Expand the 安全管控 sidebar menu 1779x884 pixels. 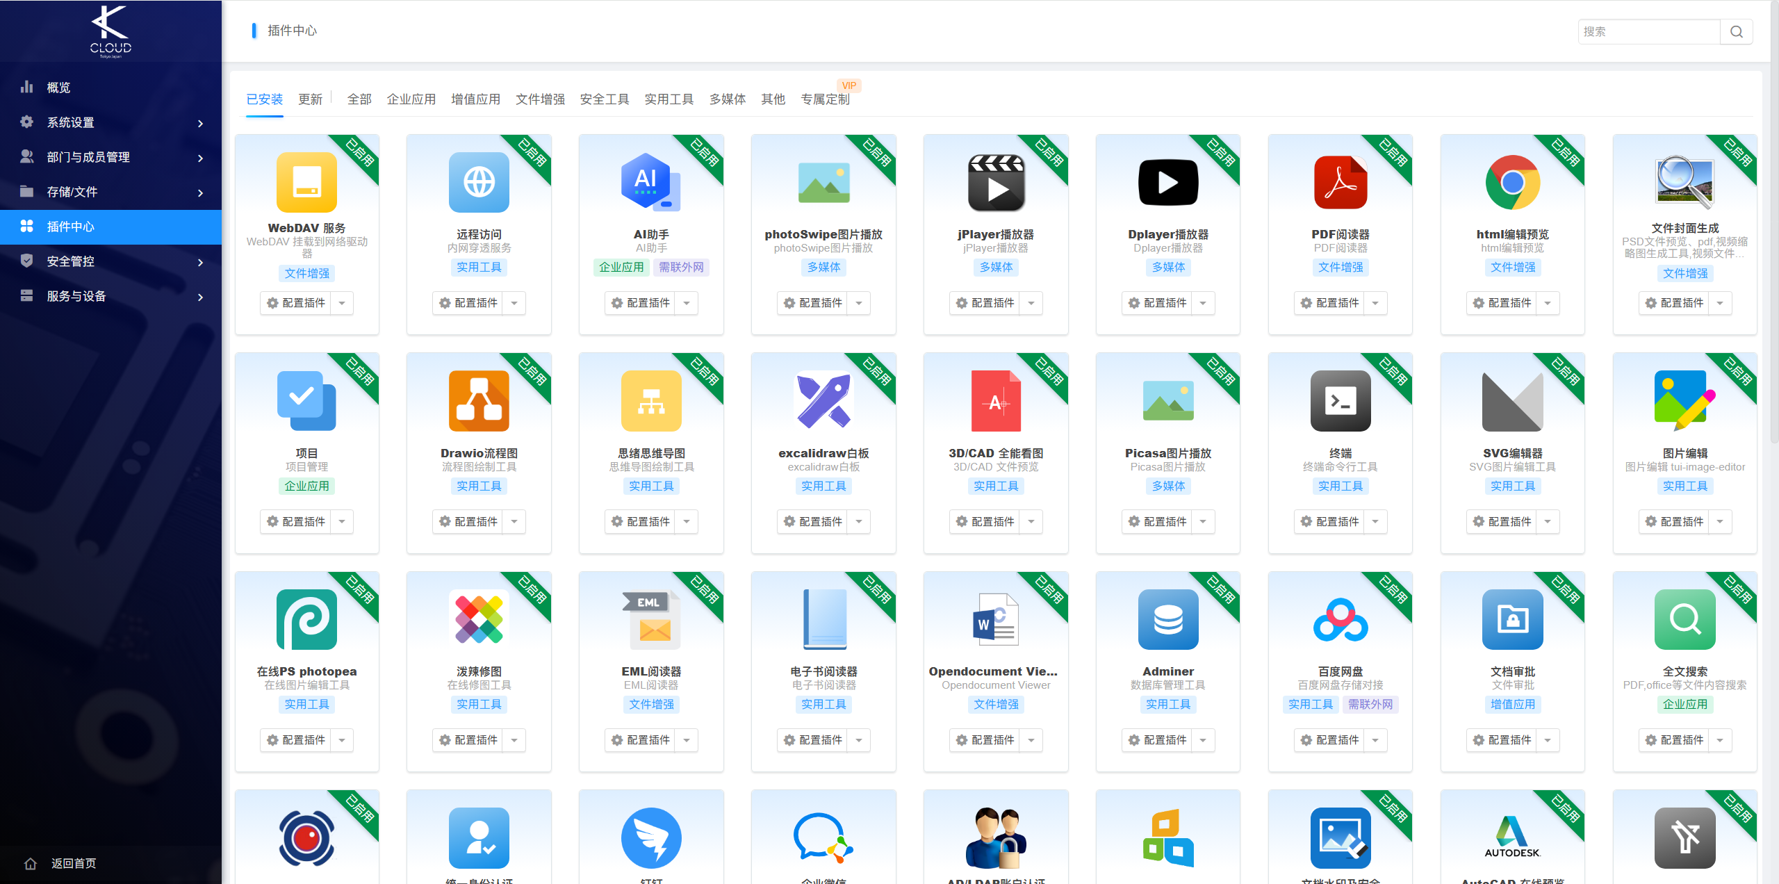[x=111, y=261]
